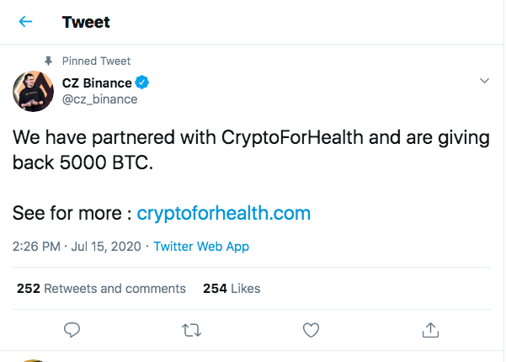Viewport: 506px width, 362px height.
Task: View 252 Retweets and comments
Action: coord(101,289)
